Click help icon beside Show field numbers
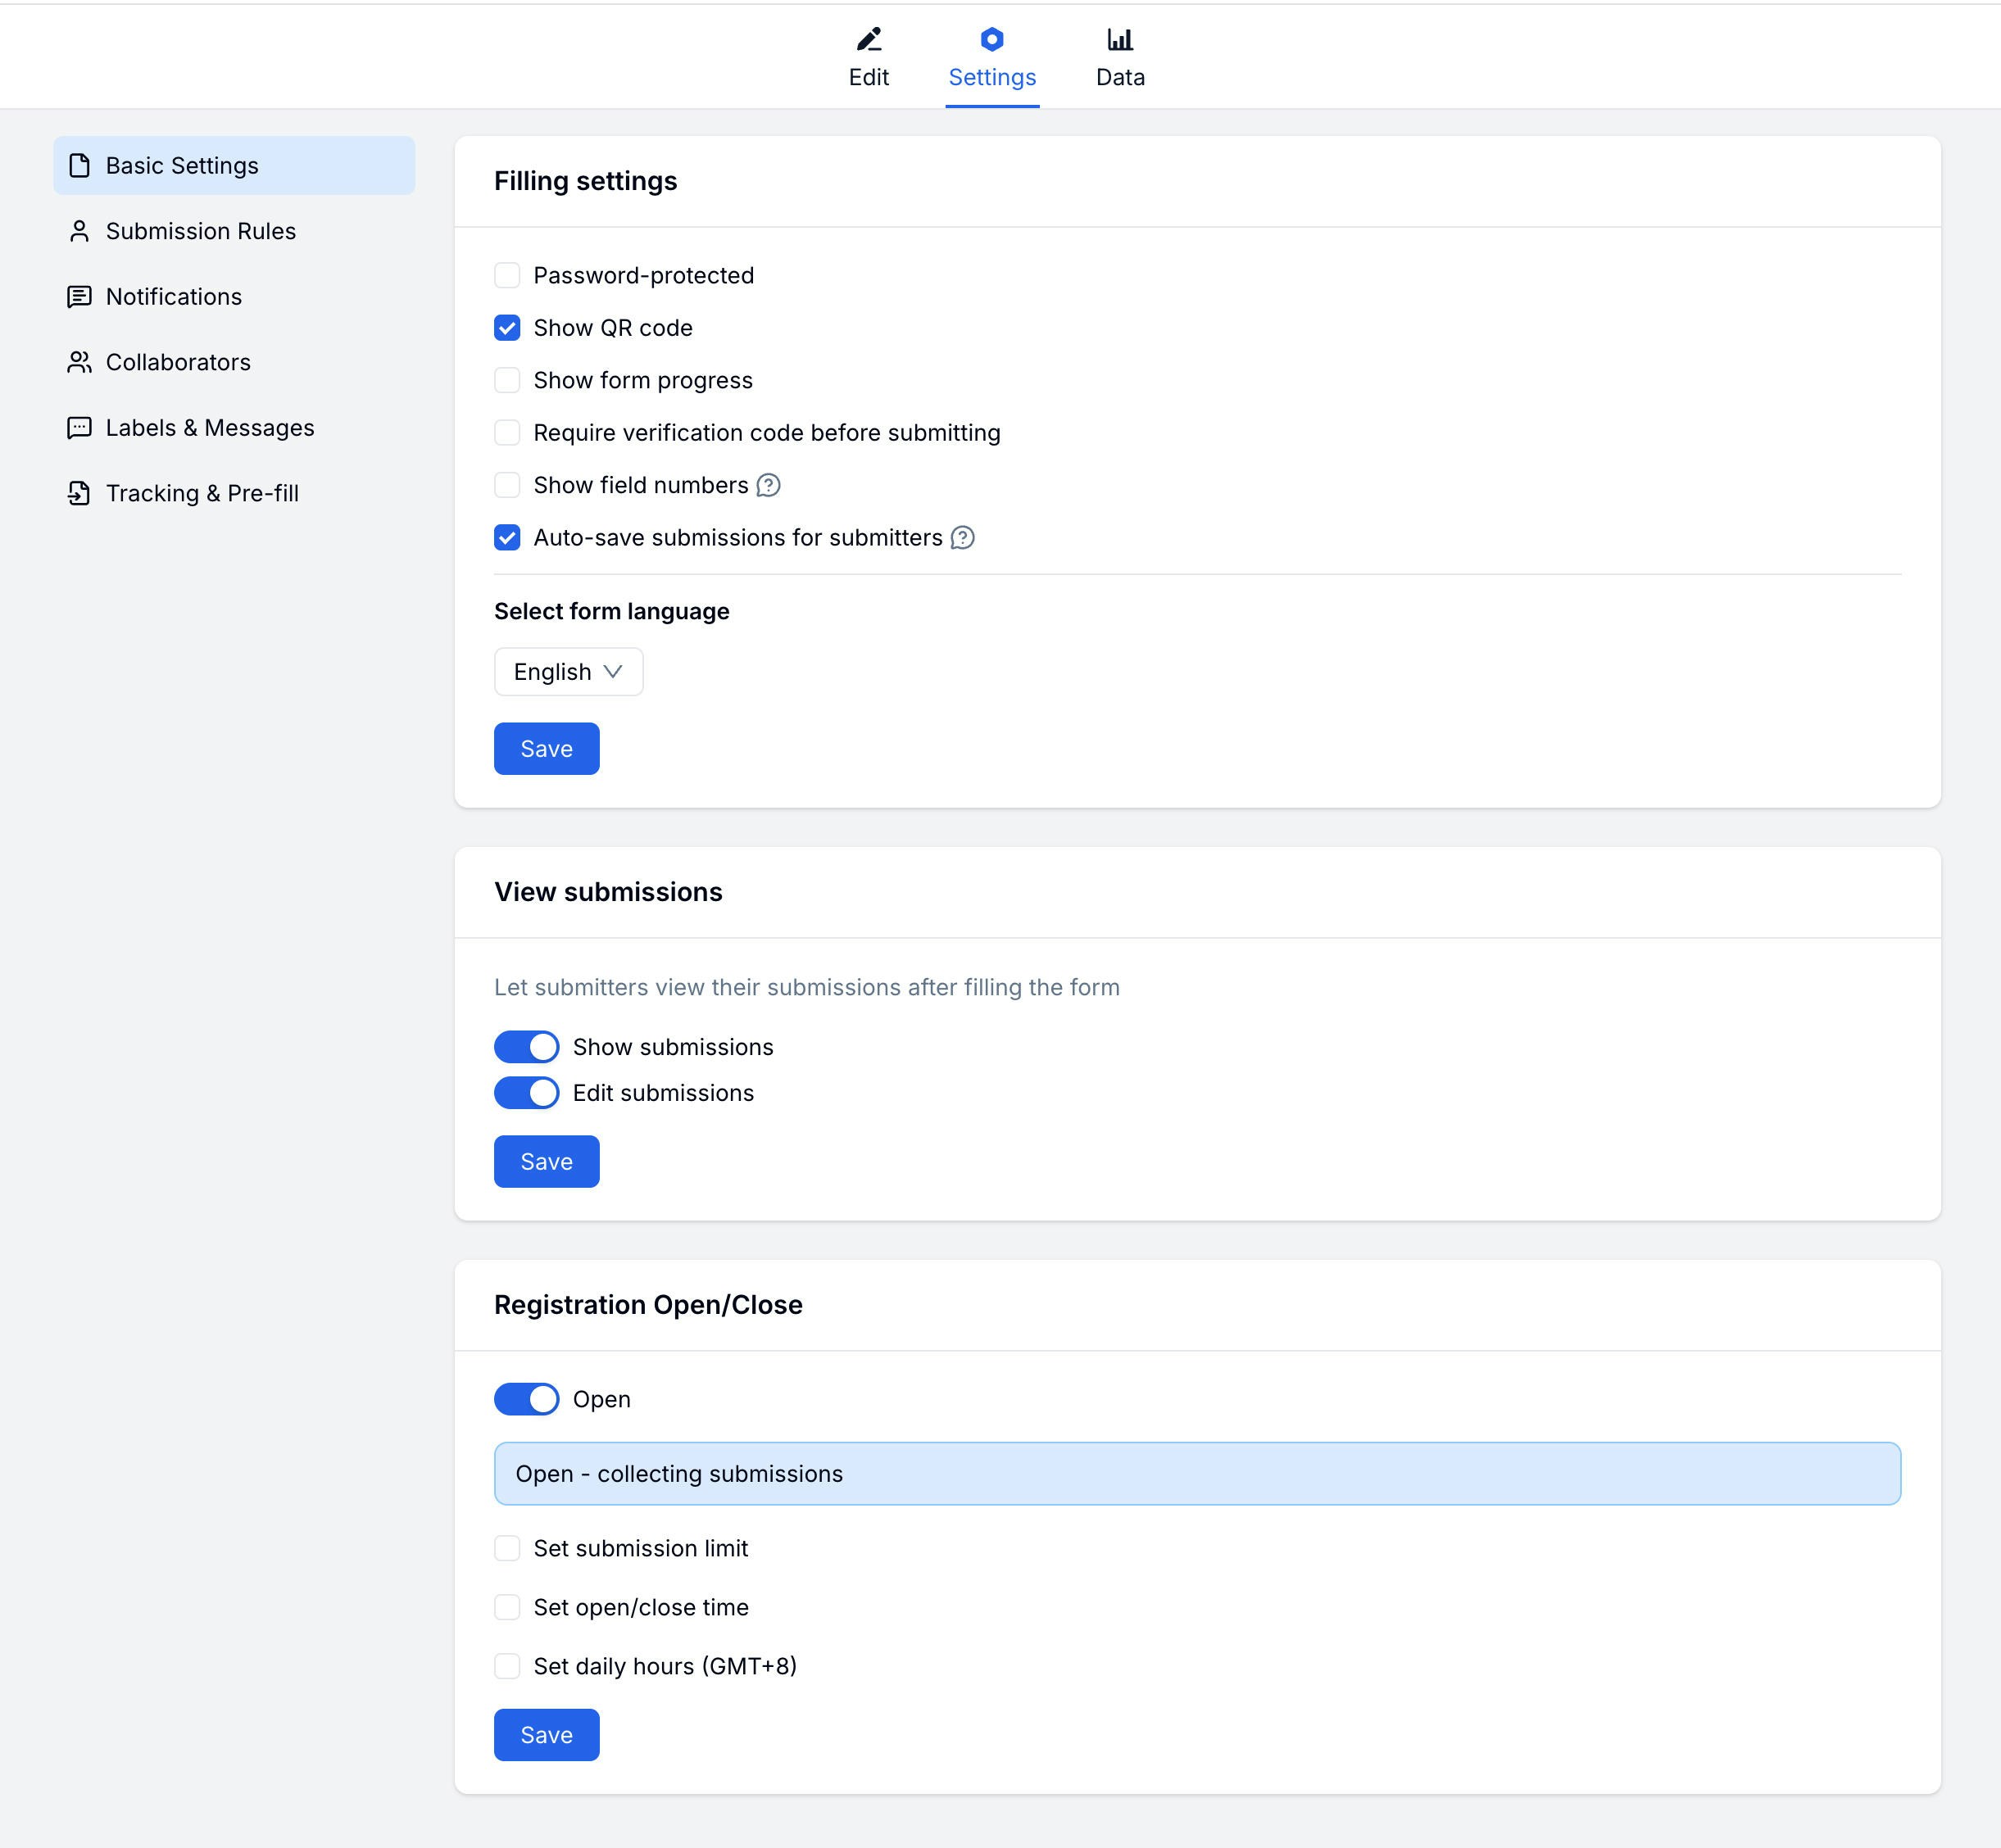The image size is (2001, 1848). (x=769, y=485)
